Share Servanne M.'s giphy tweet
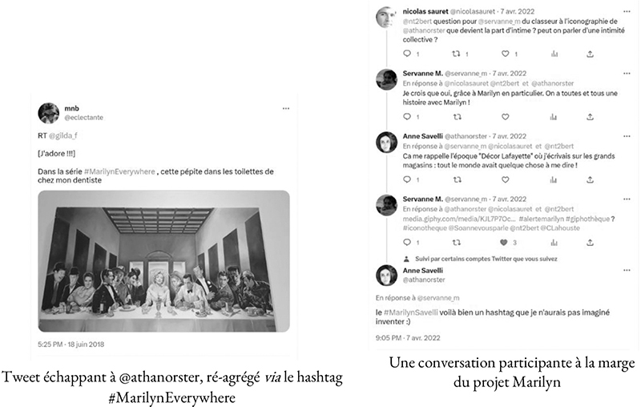Screen dimensions: 641x407 click(x=590, y=242)
